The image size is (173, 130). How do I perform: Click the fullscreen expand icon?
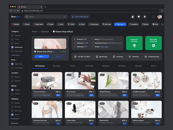tap(154, 17)
